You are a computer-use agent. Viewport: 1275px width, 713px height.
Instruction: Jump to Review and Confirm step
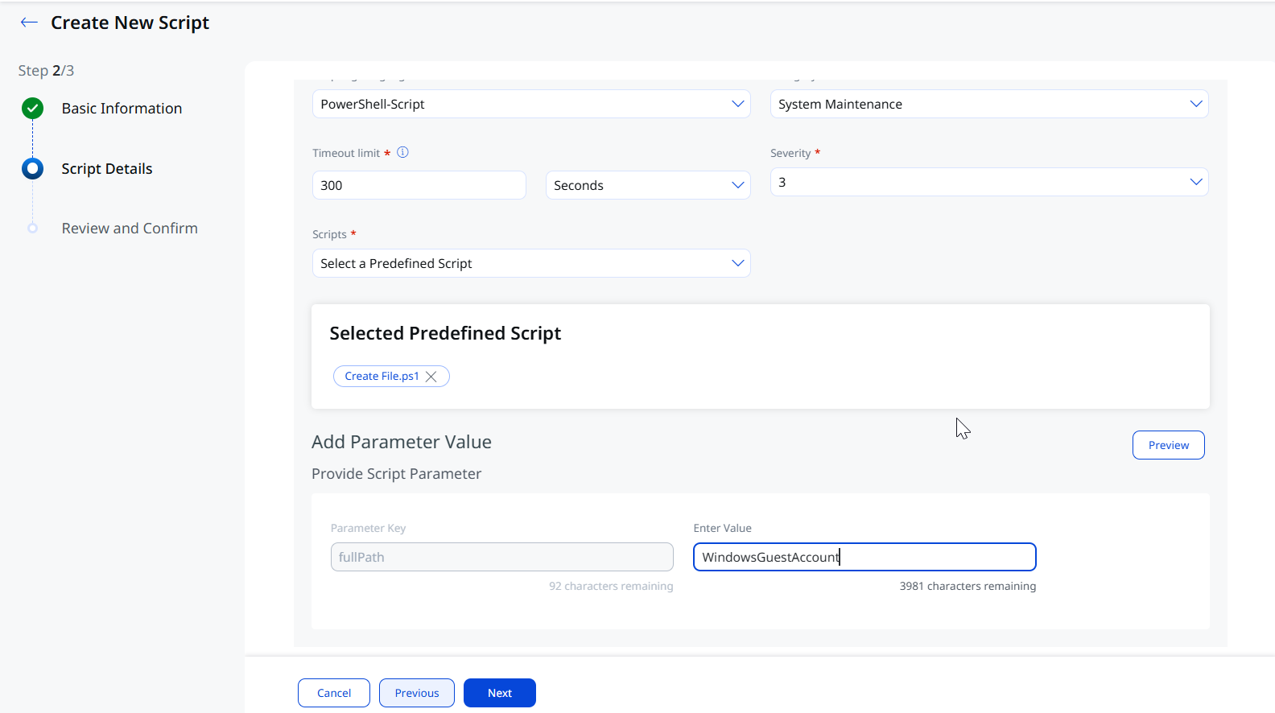tap(130, 229)
